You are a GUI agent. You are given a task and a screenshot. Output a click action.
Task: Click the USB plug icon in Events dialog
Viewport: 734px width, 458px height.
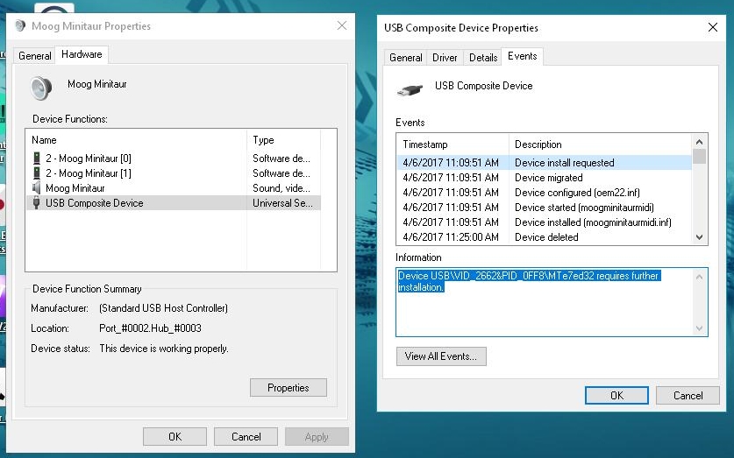409,88
